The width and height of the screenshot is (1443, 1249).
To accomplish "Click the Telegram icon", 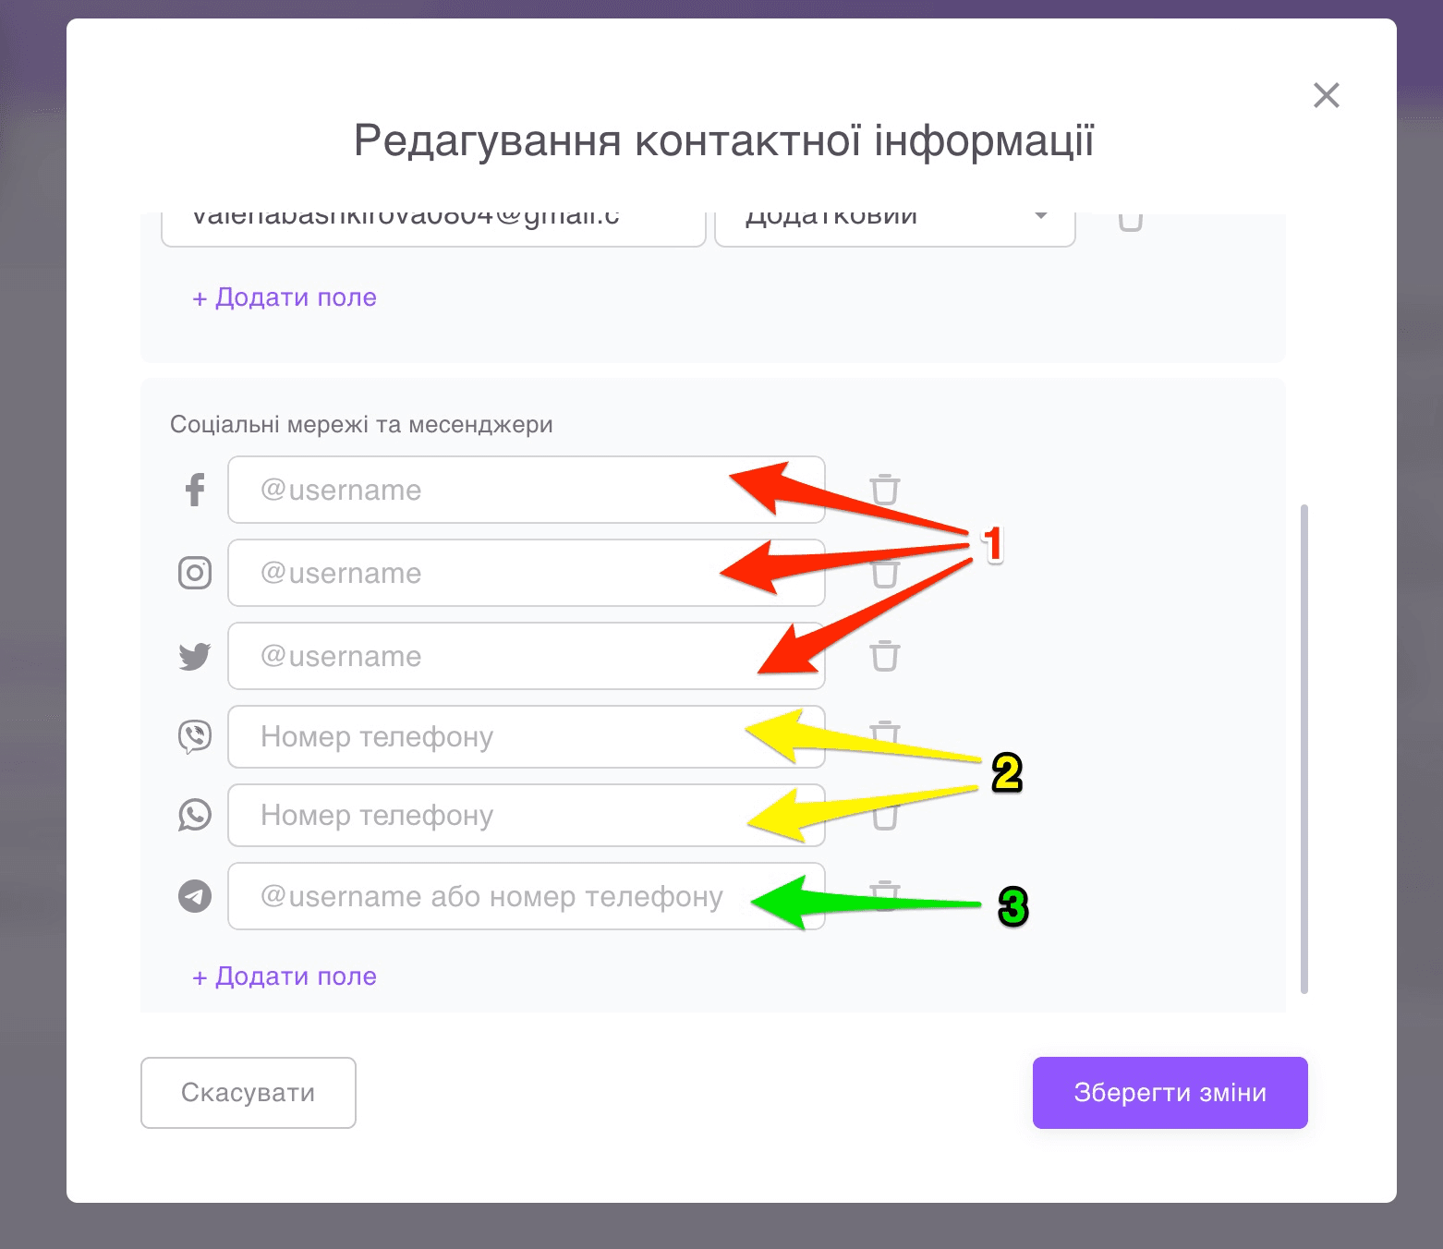I will tap(193, 896).
